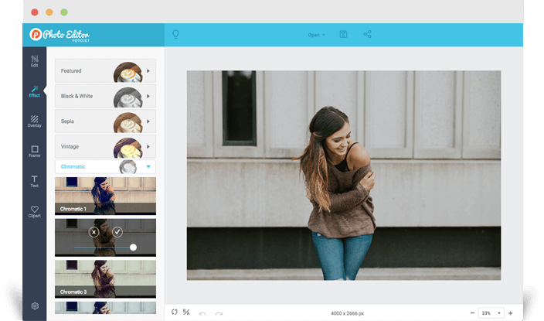
Task: Click the lightbulb tips icon
Action: (x=176, y=34)
